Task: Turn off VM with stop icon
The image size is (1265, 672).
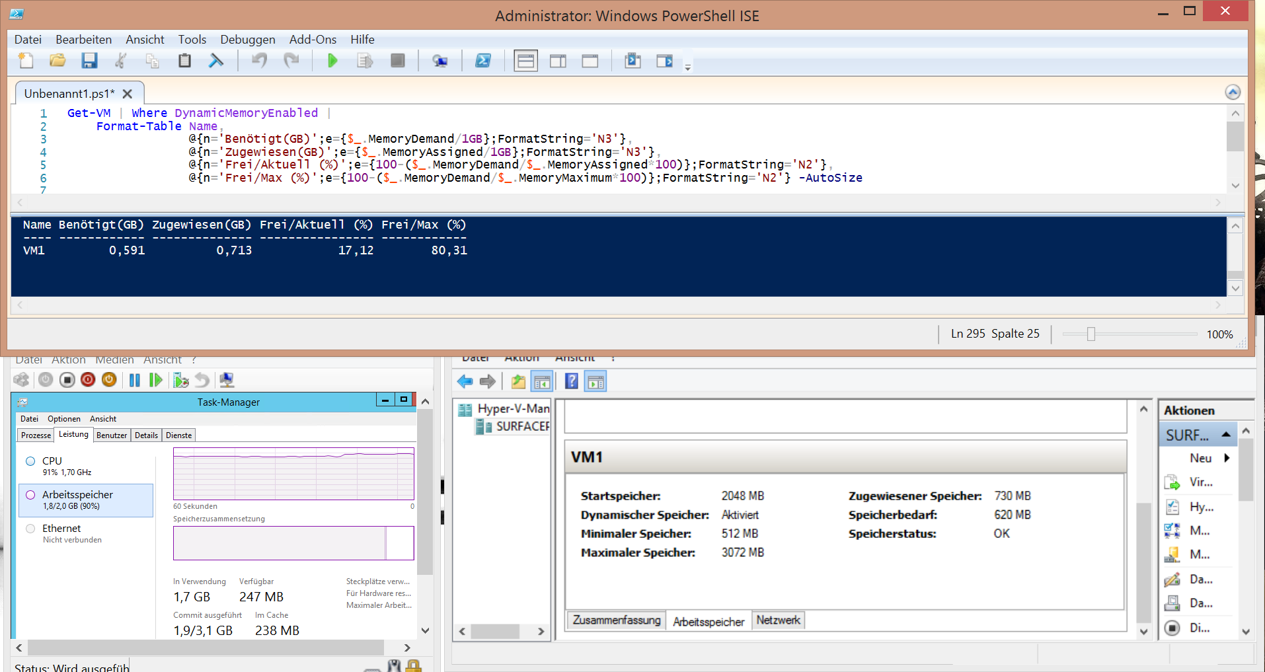Action: (x=67, y=380)
